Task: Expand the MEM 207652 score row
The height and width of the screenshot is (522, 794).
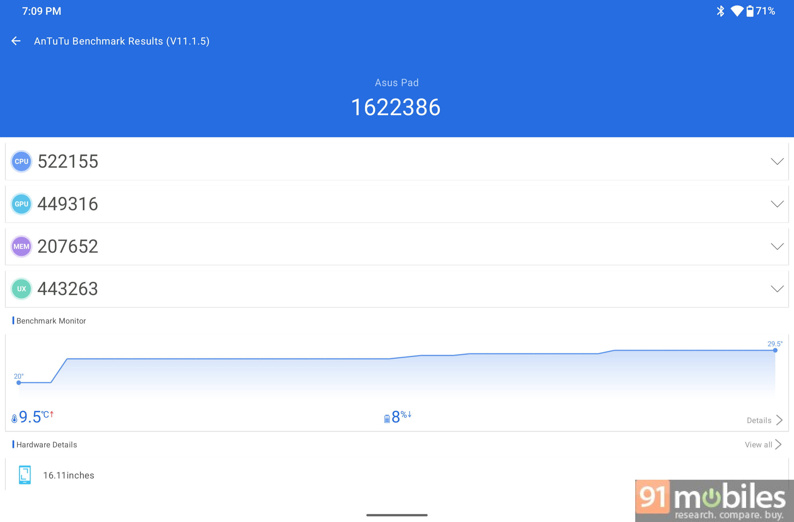Action: point(397,247)
